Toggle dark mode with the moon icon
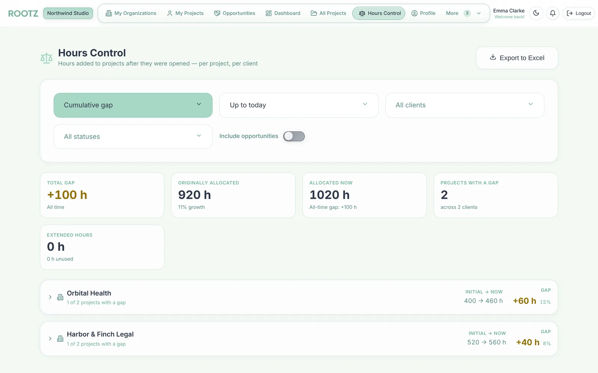This screenshot has height=373, width=598. pyautogui.click(x=536, y=13)
